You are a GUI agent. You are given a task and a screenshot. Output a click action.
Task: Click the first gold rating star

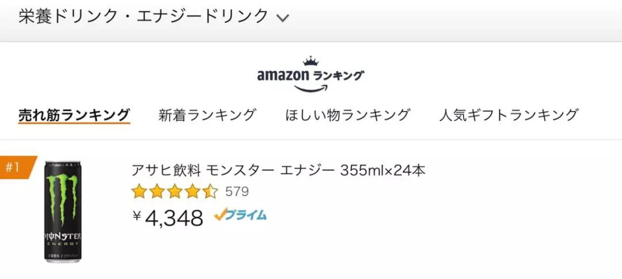(139, 192)
